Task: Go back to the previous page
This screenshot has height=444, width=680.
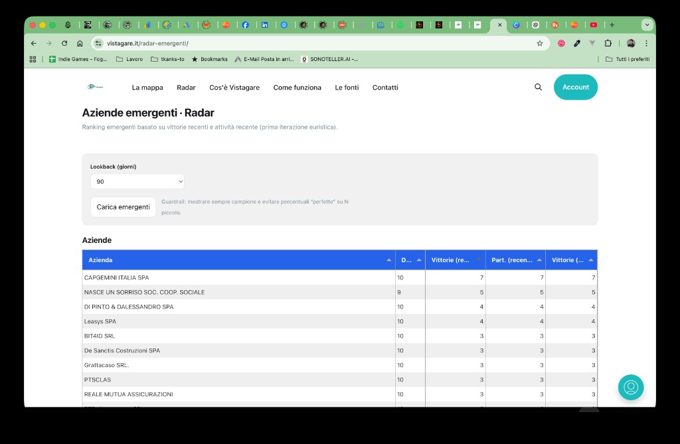Action: 33,43
